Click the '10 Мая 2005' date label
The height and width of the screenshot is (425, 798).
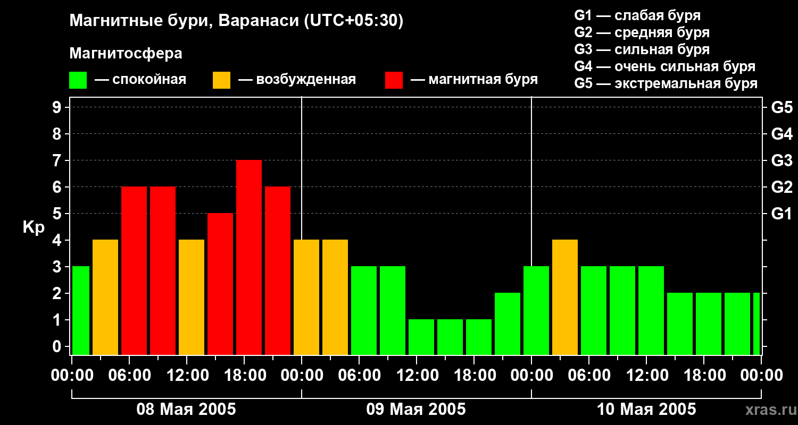(x=646, y=409)
